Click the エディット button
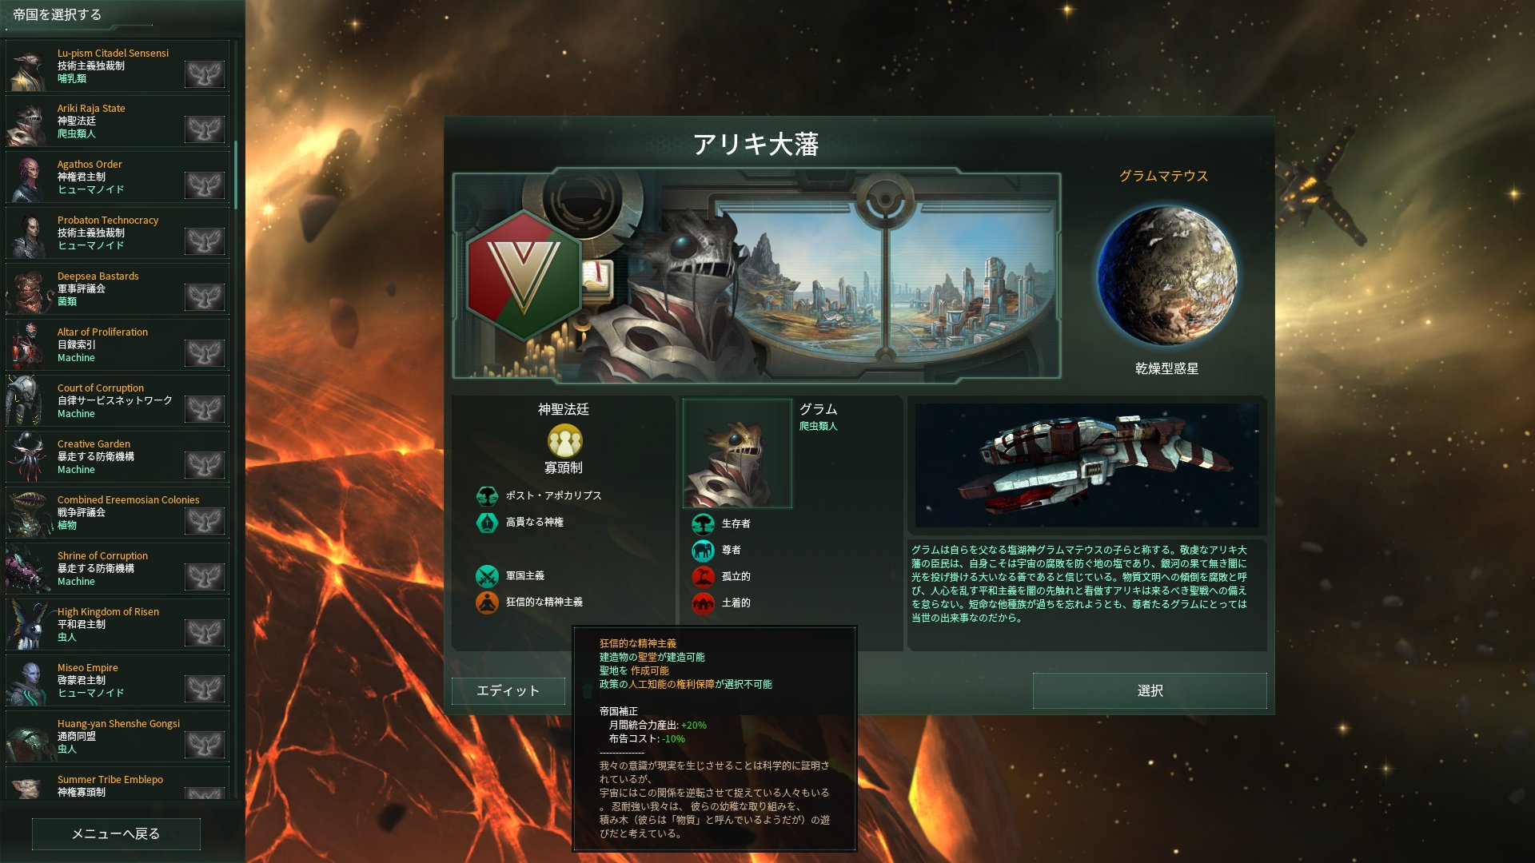 point(508,690)
